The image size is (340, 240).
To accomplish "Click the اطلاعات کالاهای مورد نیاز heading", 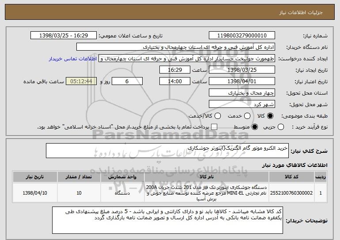I will point(295,165).
